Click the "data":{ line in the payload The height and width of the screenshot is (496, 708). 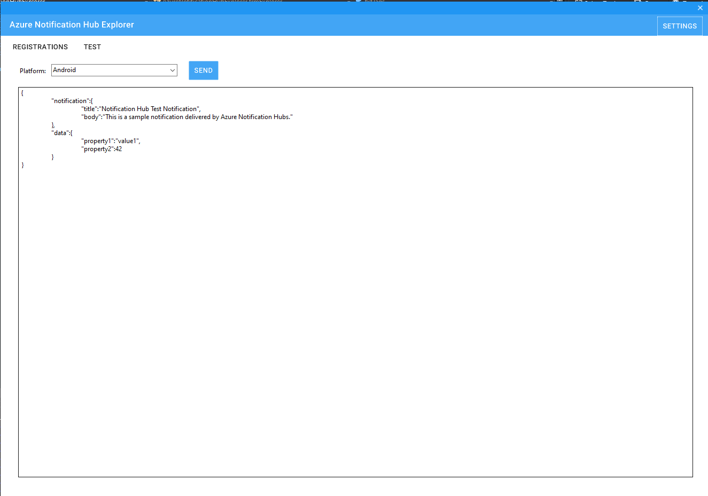click(62, 133)
